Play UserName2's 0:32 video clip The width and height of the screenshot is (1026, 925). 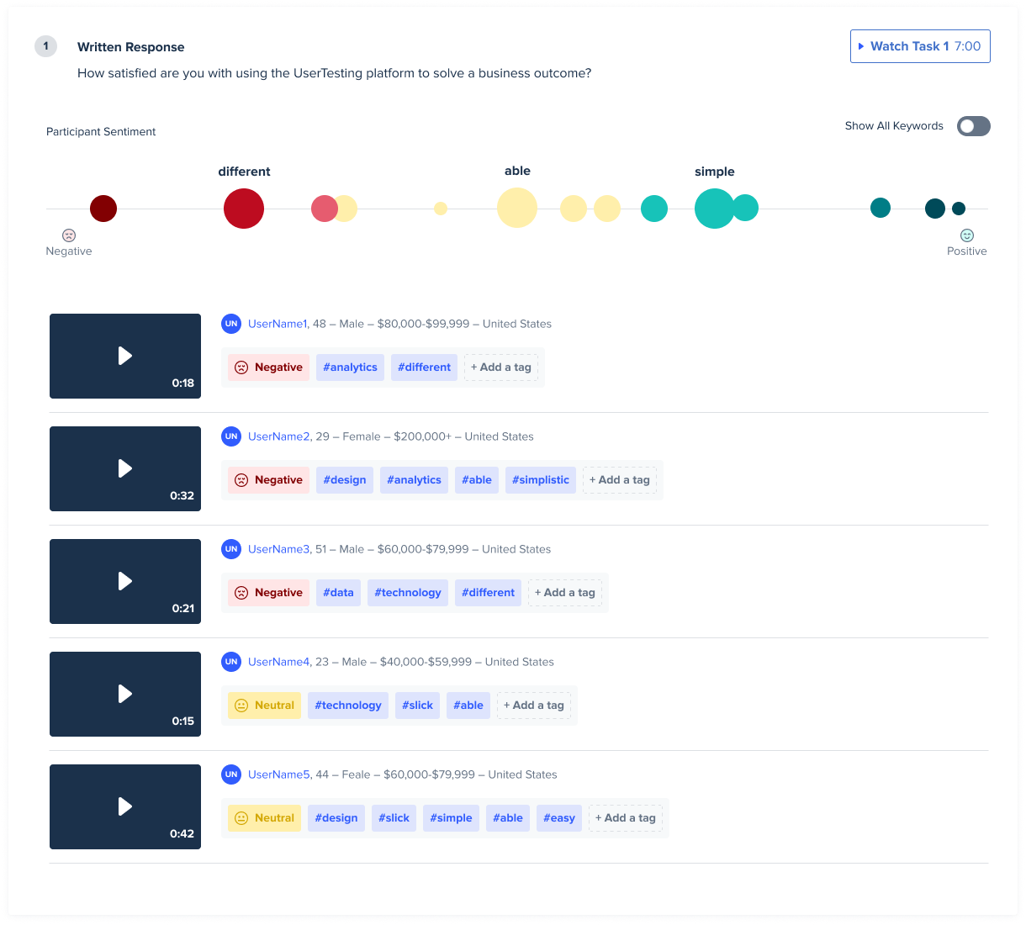pos(125,468)
